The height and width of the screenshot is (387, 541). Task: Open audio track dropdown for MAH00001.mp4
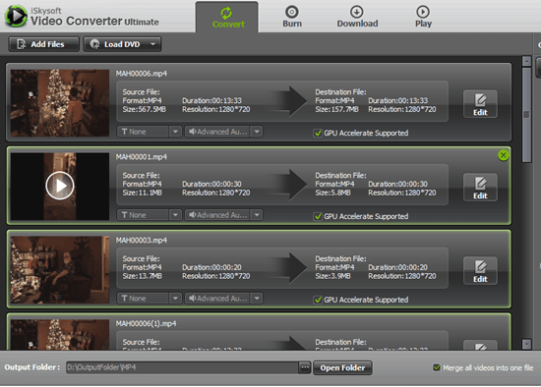click(257, 215)
